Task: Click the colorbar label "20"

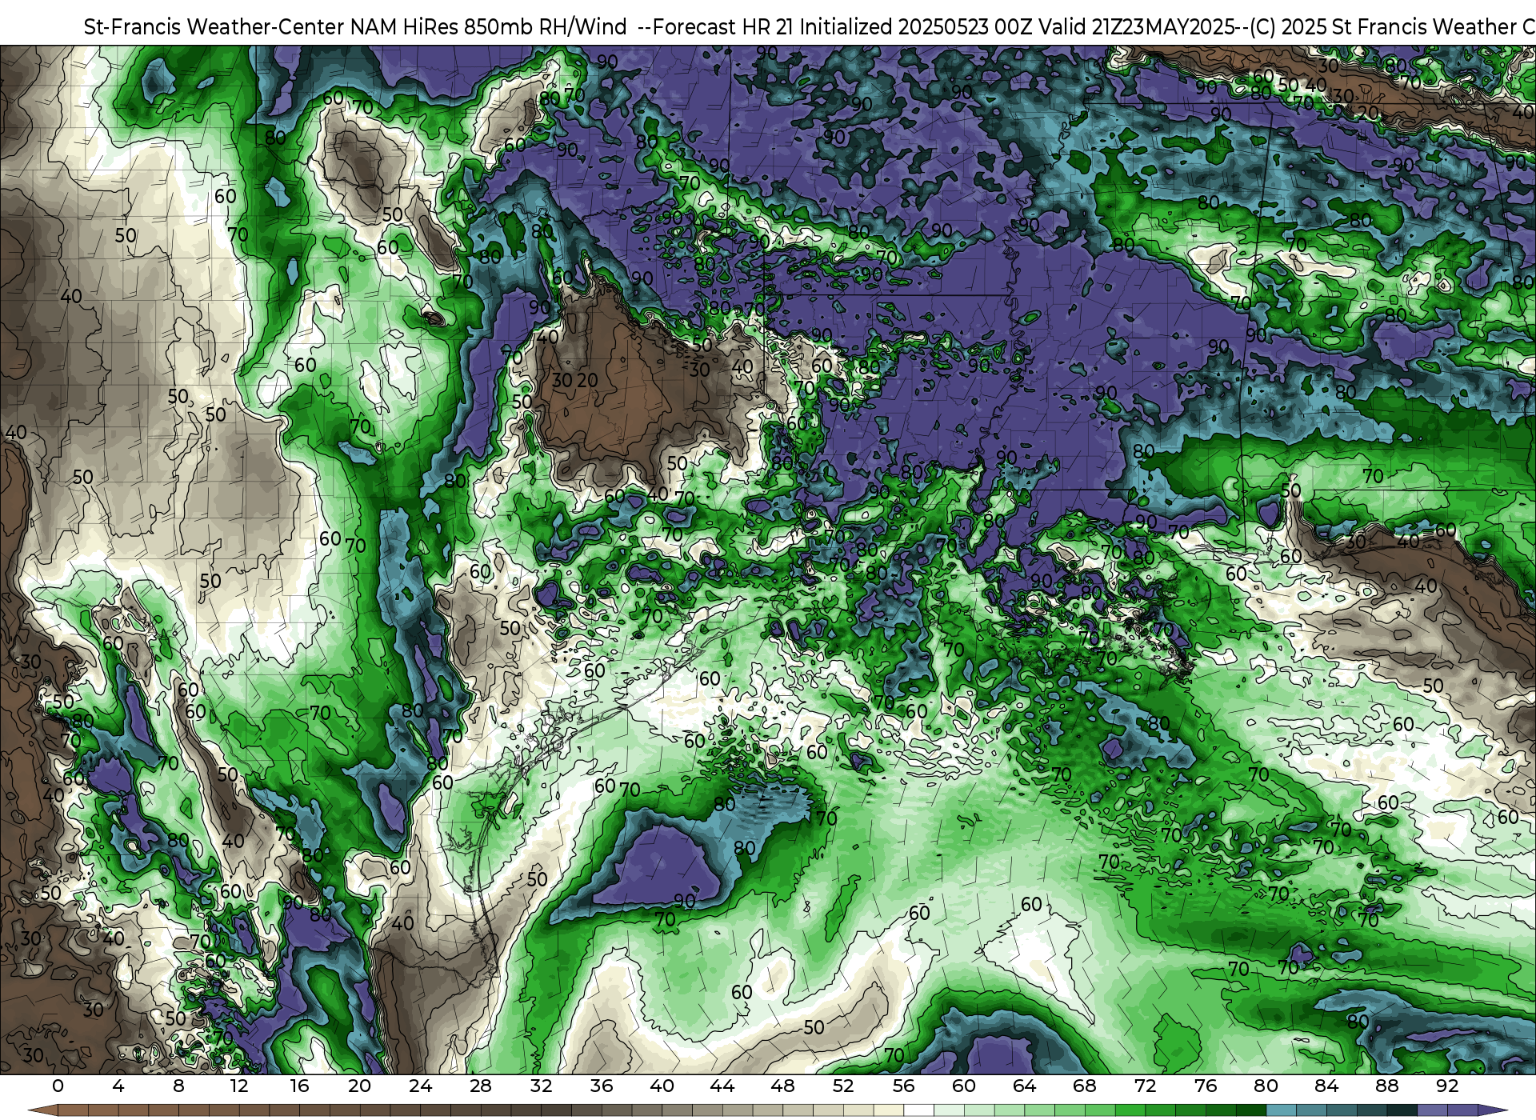Action: (360, 1086)
